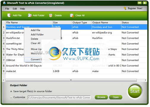Click the Browse button
Image resolution: width=150 pixels, height=107 pixels.
[x=101, y=97]
